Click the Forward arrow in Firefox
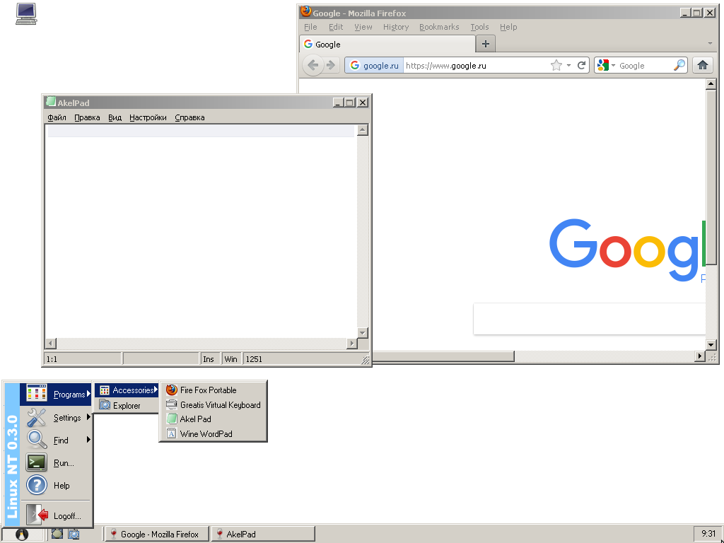Screen dimensions: 724x543 point(331,65)
